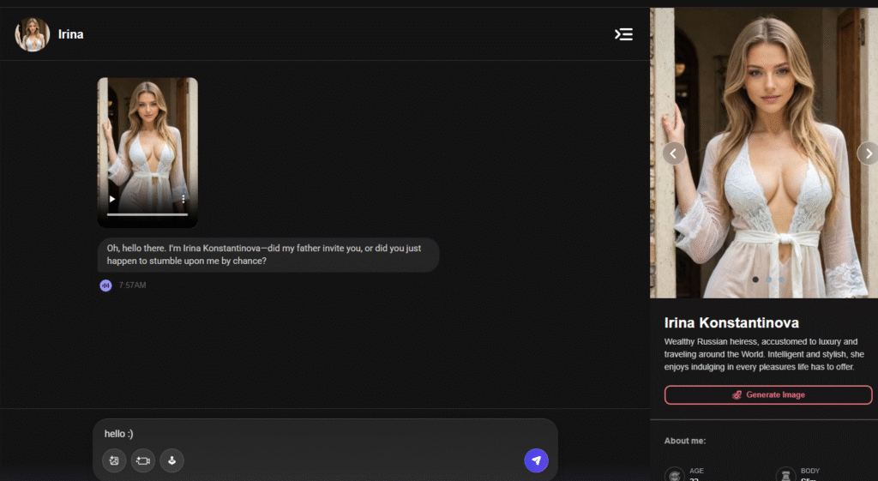Click the AGE attribute icon
This screenshot has height=481, width=878.
click(675, 475)
